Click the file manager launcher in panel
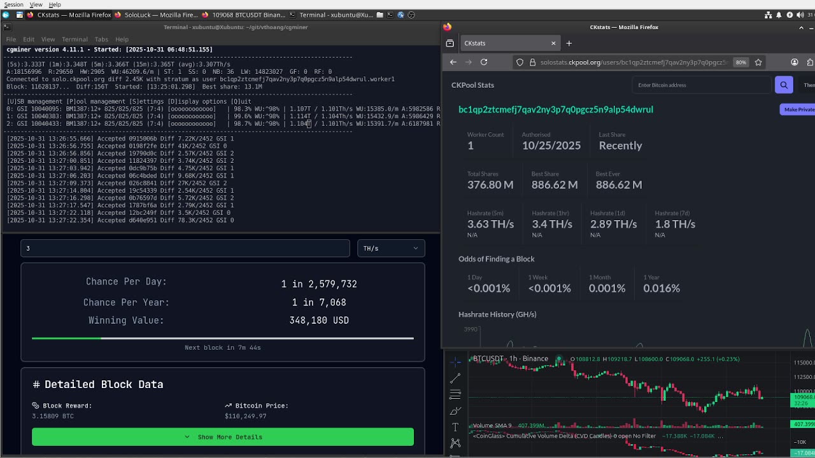 pyautogui.click(x=380, y=15)
